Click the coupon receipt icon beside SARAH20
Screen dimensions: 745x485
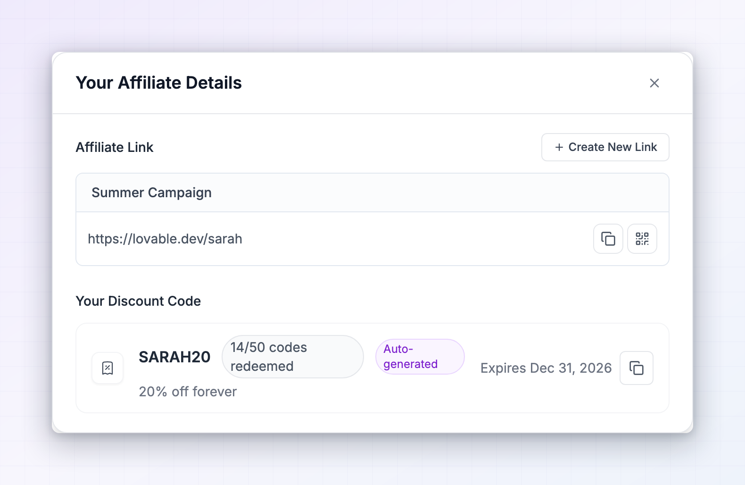pyautogui.click(x=108, y=368)
